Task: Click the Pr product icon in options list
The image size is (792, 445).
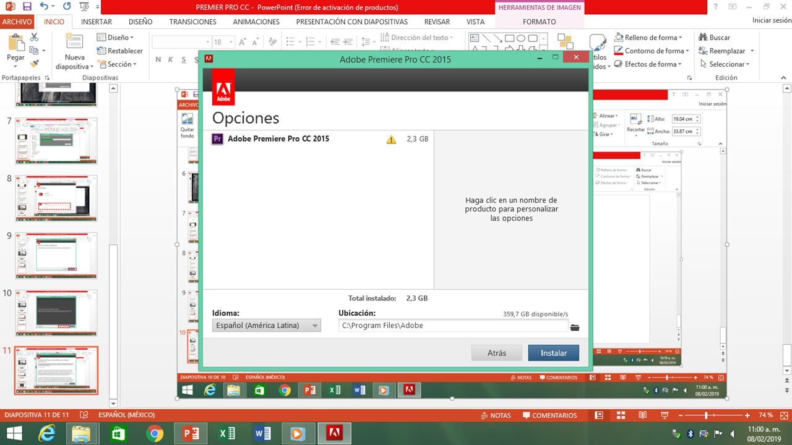Action: coord(217,139)
